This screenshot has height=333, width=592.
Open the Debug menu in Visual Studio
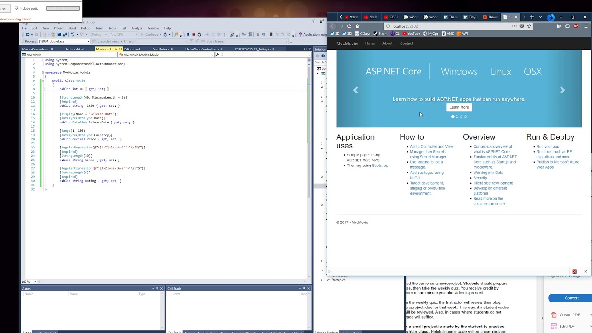pyautogui.click(x=86, y=28)
